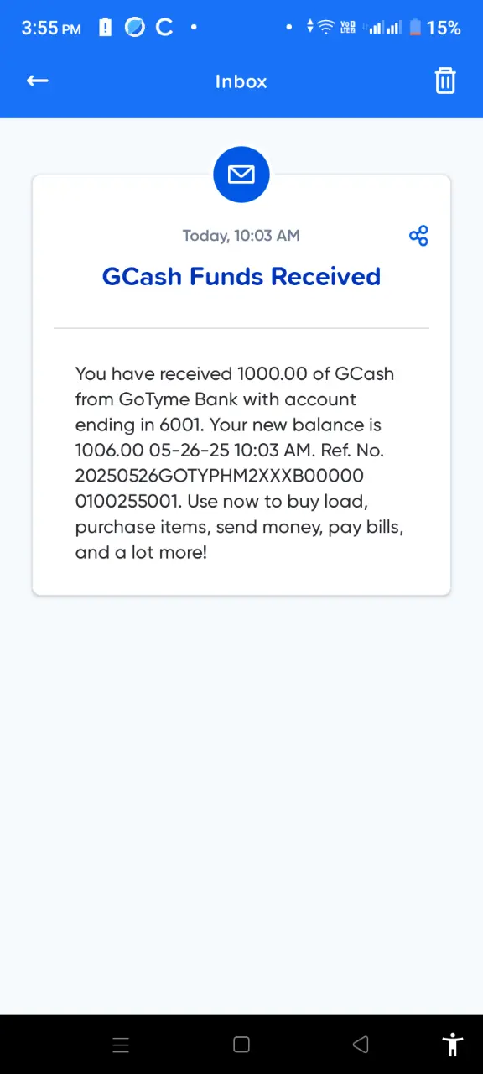The image size is (483, 1074).
Task: Tap the C-shaped notification icon
Action: 165,28
